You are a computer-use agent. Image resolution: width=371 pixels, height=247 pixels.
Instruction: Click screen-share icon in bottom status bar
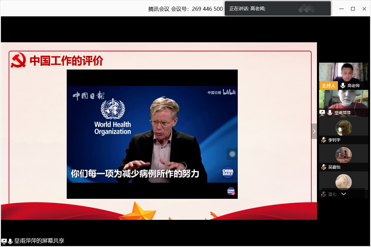click(x=4, y=241)
